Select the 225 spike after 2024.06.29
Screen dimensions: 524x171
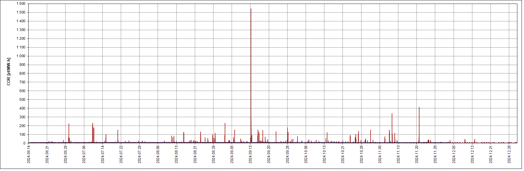[69, 133]
